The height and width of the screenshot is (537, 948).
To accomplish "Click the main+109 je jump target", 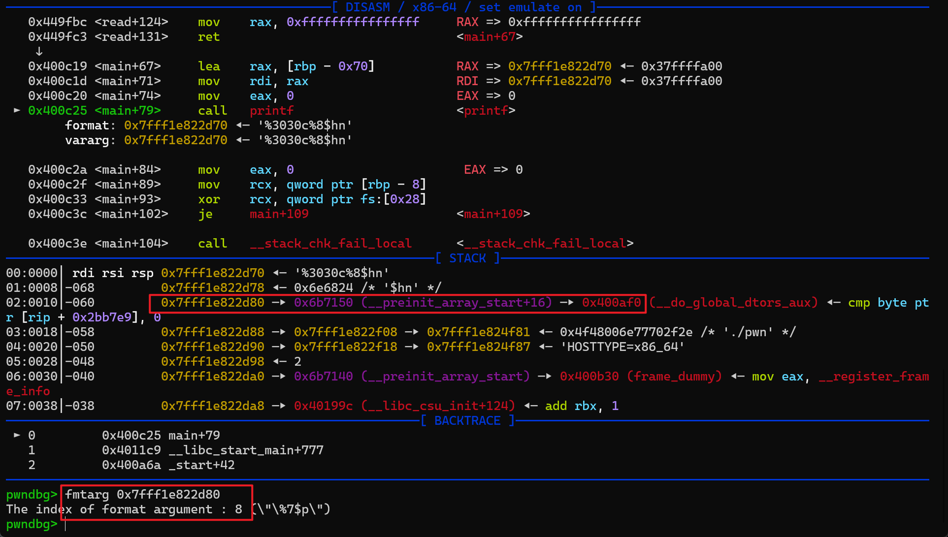I will [279, 214].
